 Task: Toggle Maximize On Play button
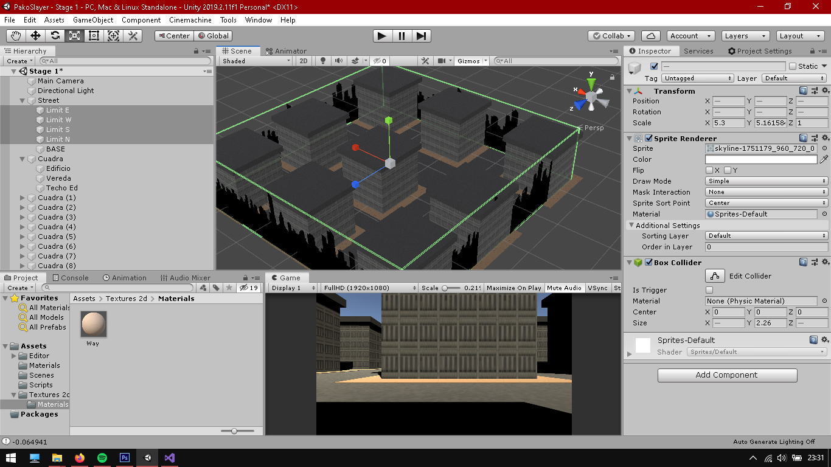point(513,288)
